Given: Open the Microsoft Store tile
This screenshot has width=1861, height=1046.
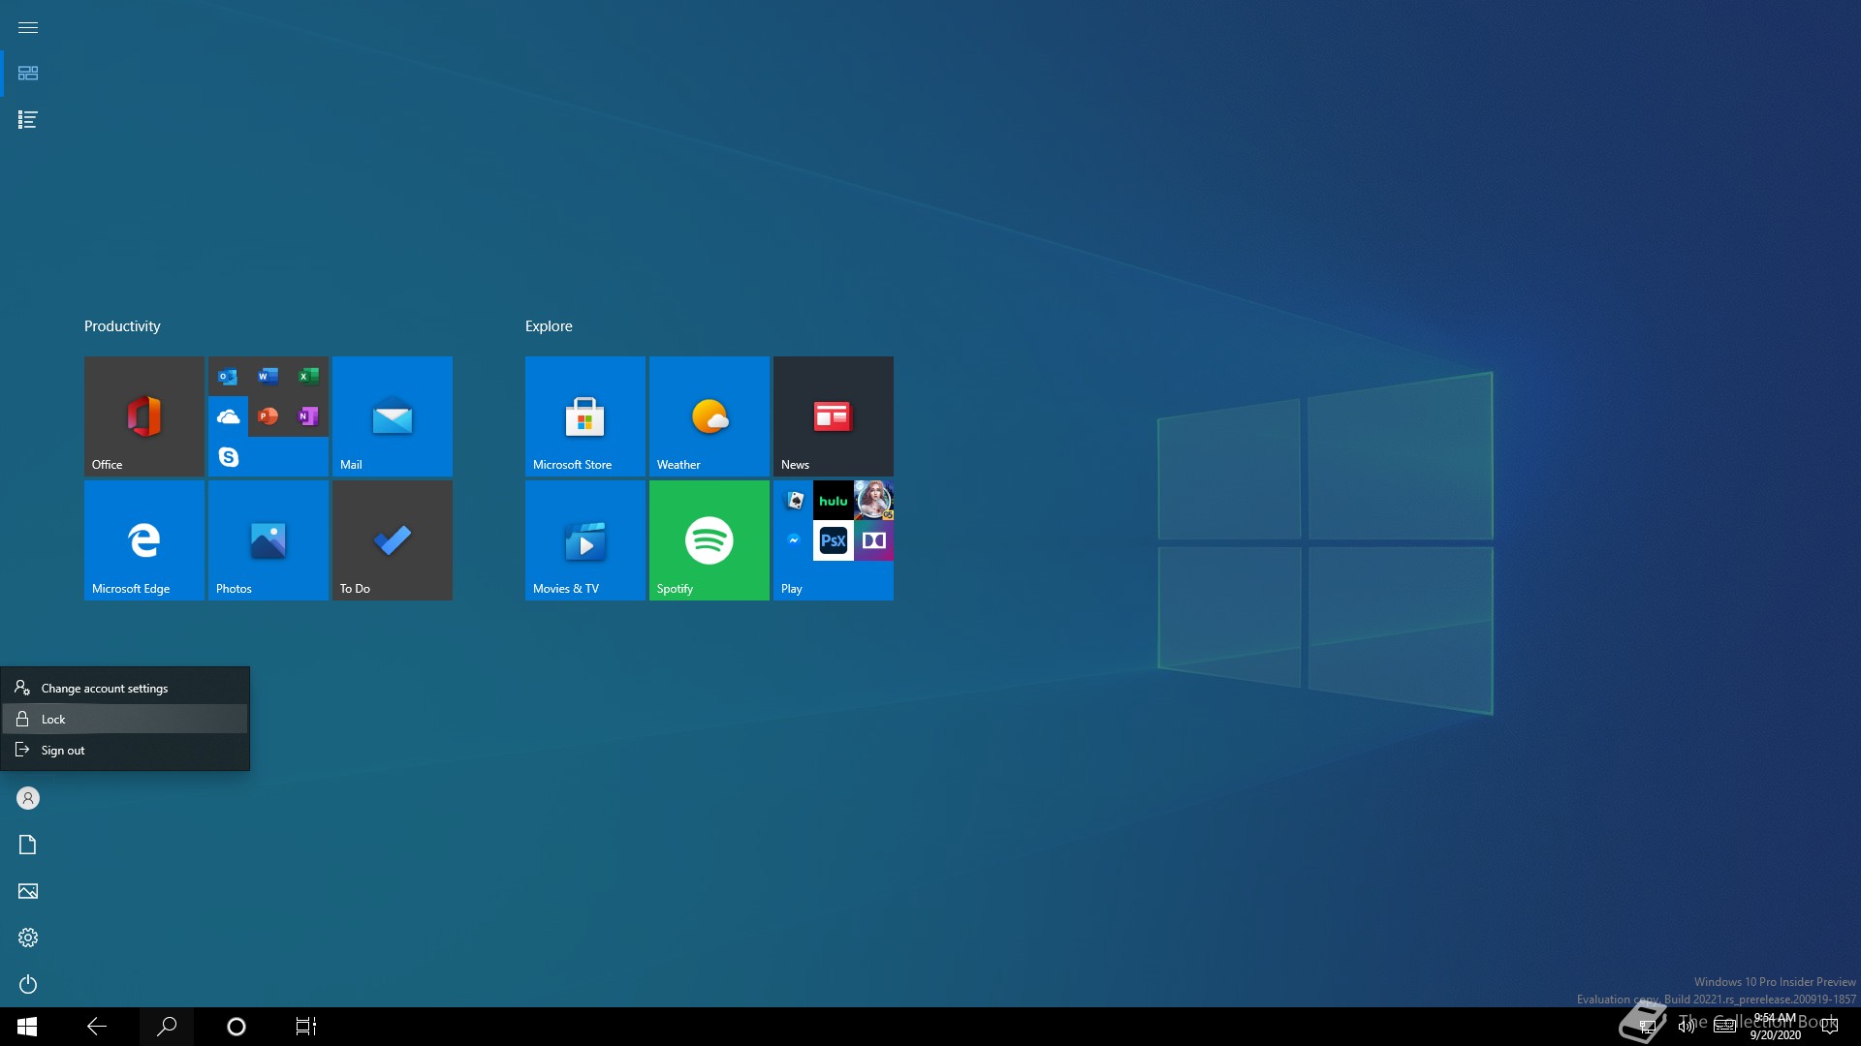Looking at the screenshot, I should point(585,416).
